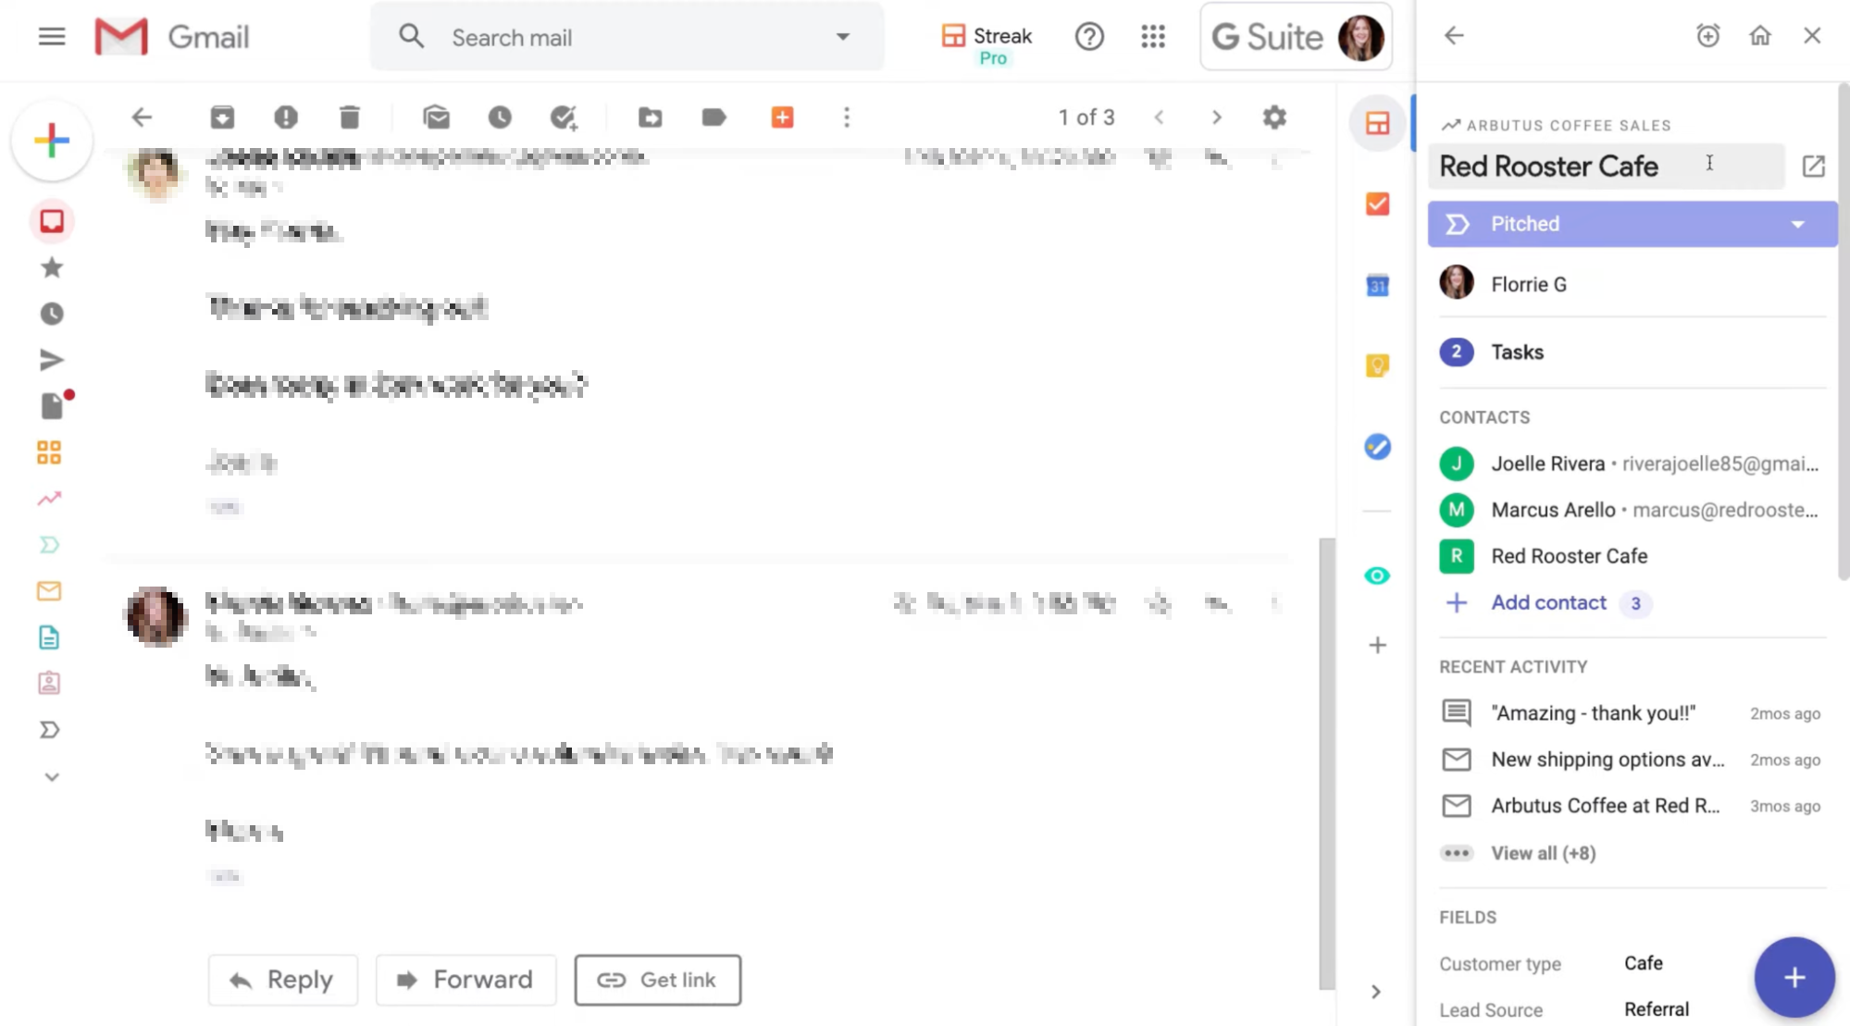Open Snoozed mail in sidebar
The image size is (1850, 1026).
point(52,314)
